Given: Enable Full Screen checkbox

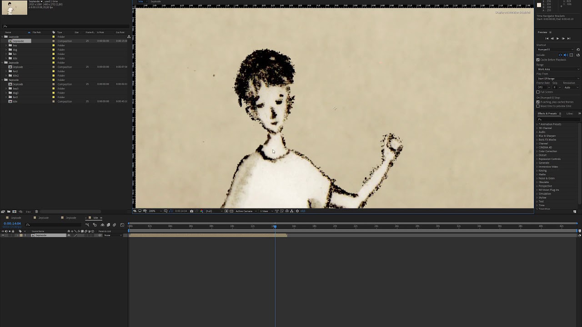Looking at the screenshot, I should click(x=538, y=92).
